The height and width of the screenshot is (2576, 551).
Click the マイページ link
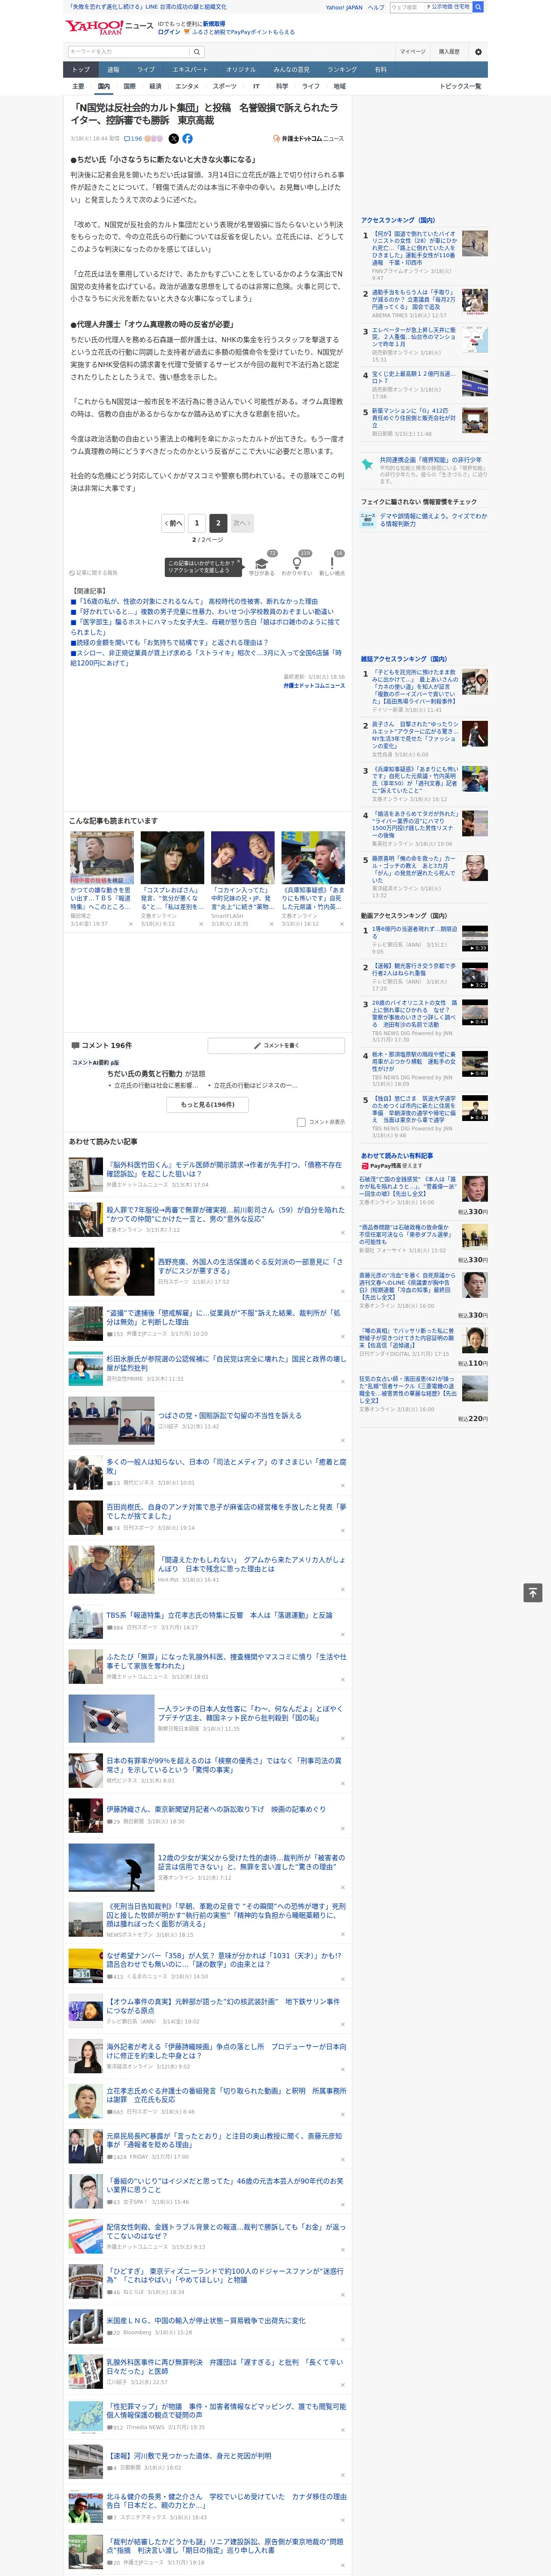tap(413, 52)
